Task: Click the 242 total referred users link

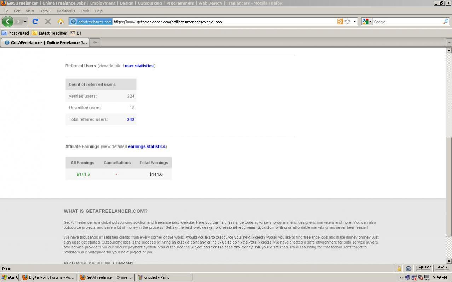Action: 131,119
